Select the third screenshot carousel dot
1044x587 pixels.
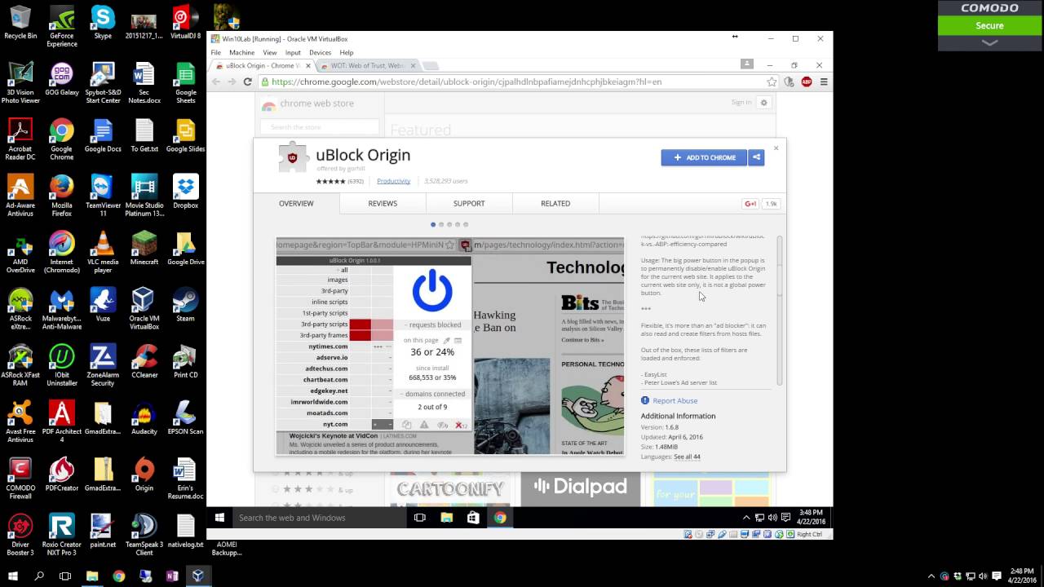coord(449,224)
